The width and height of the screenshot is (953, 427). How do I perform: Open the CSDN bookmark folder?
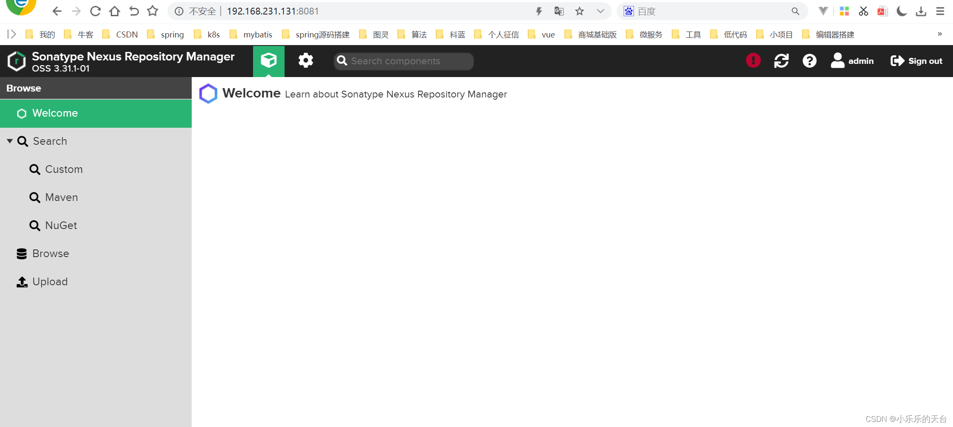[120, 34]
